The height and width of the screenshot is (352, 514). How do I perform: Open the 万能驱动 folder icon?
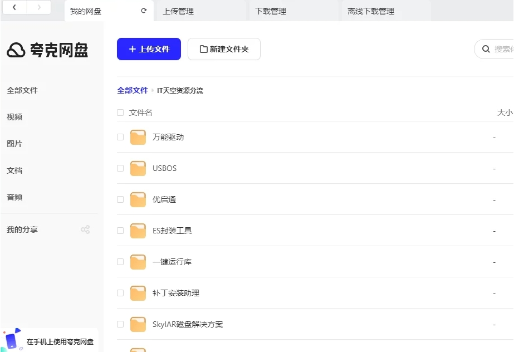coord(138,137)
